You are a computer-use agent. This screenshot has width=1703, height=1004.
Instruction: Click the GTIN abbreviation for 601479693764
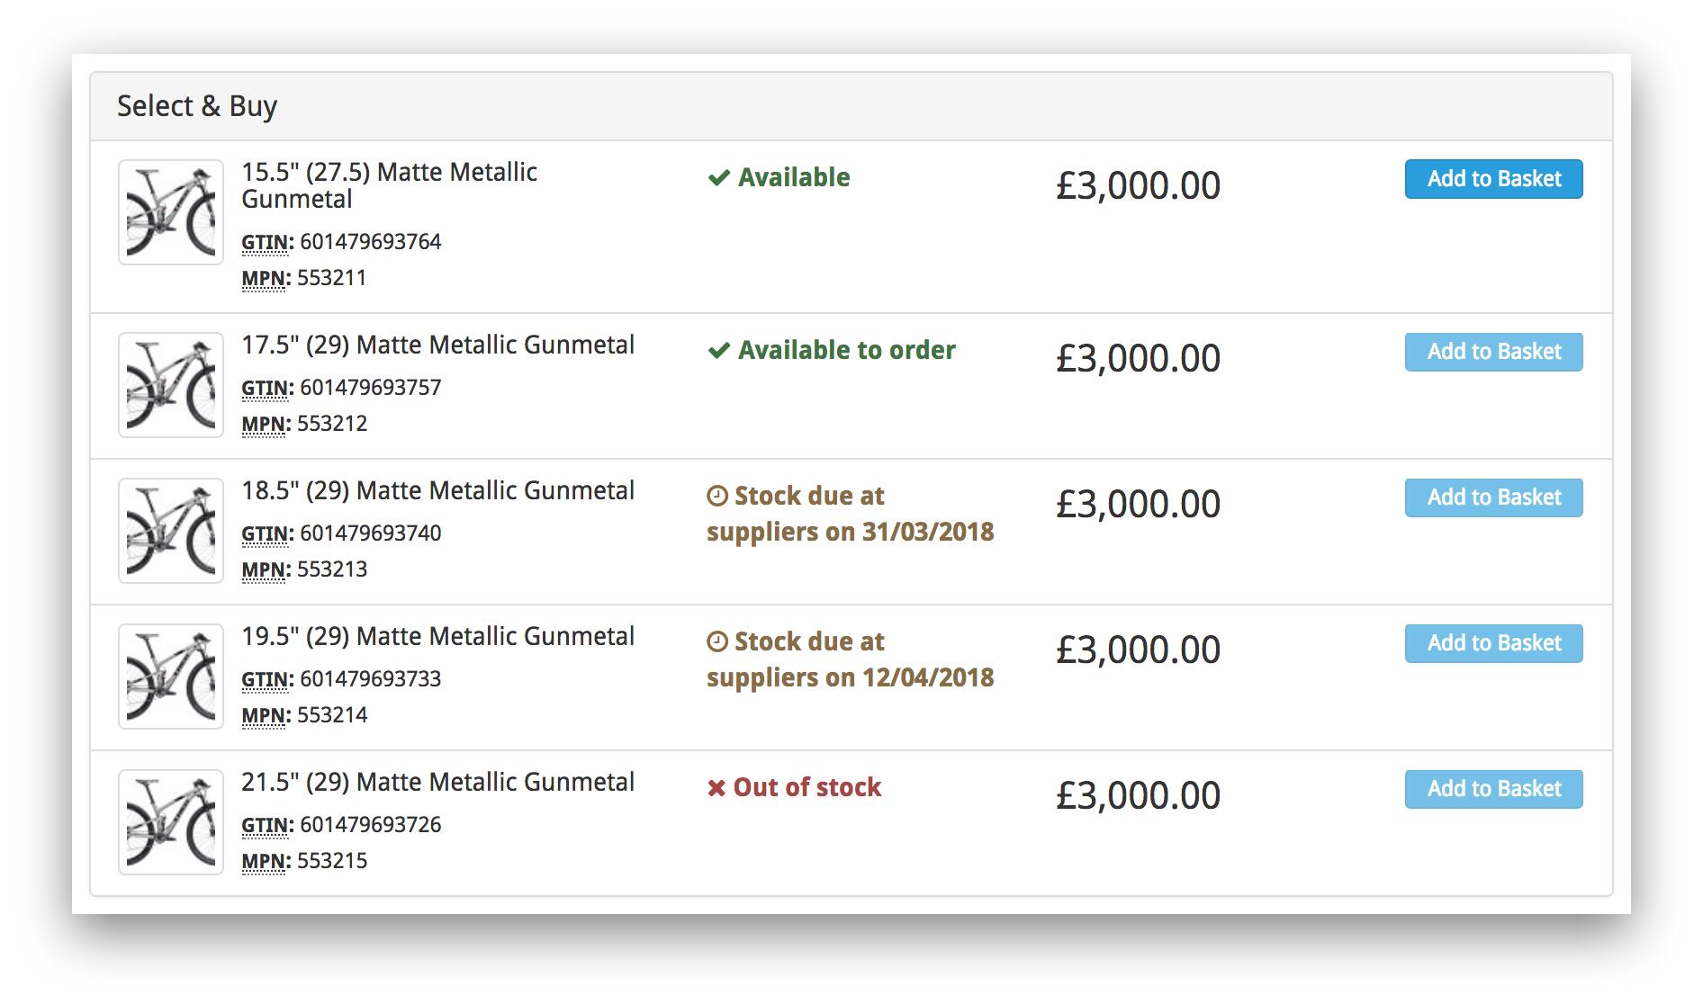[266, 242]
